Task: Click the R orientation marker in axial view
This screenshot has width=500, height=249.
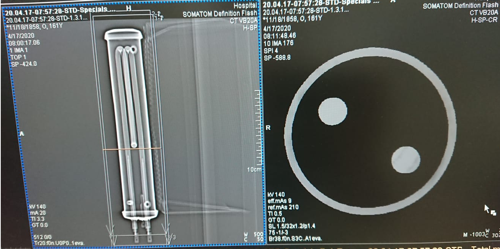Action: tap(269, 128)
